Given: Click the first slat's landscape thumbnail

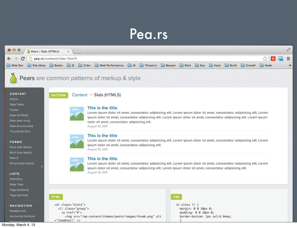Looking at the screenshot, I should coord(77,114).
